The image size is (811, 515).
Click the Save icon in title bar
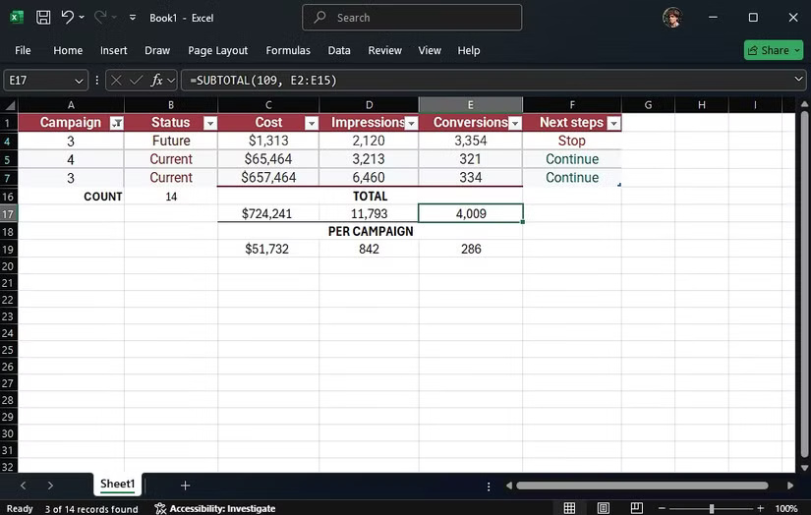(x=43, y=18)
